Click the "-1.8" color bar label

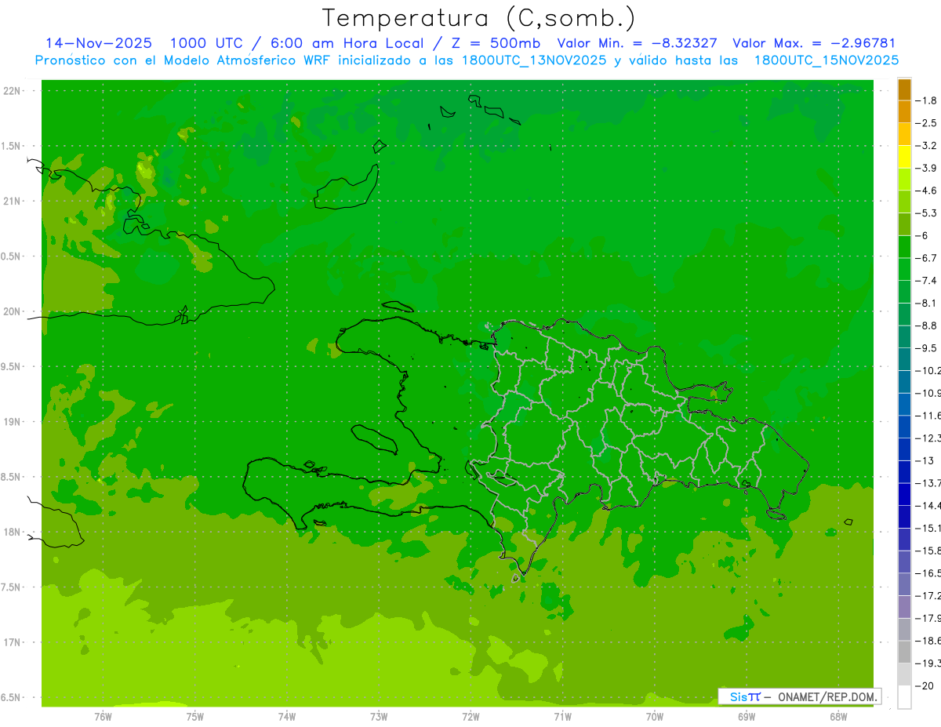coord(927,100)
